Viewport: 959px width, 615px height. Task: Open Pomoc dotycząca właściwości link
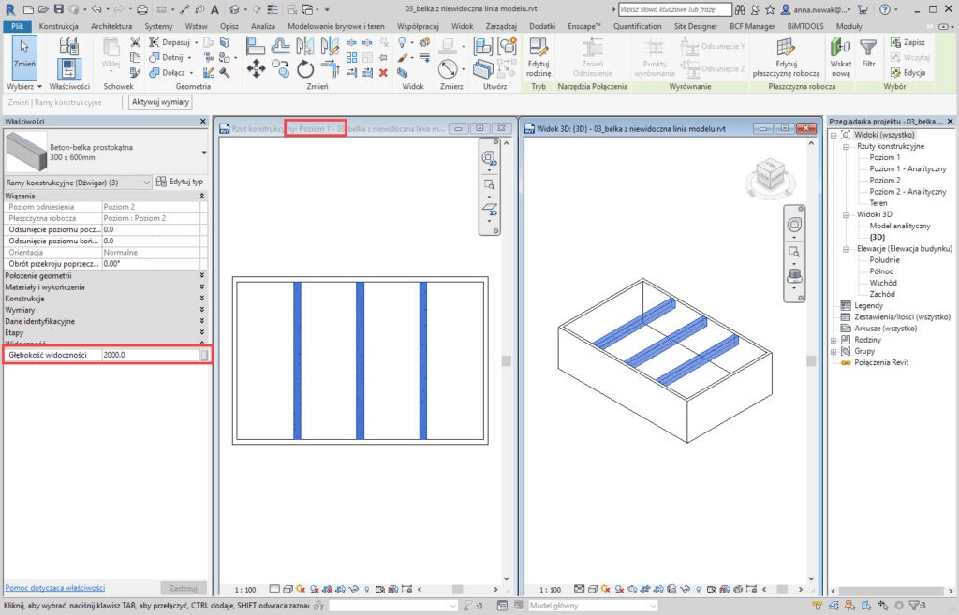55,587
